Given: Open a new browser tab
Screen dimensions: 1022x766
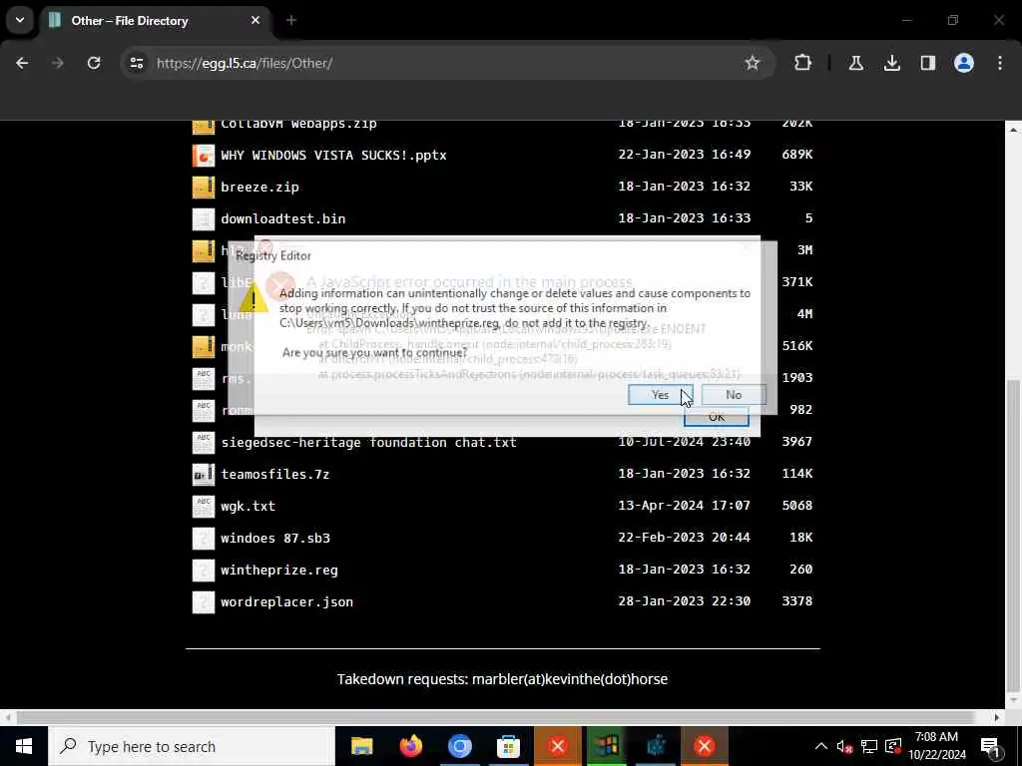Looking at the screenshot, I should (x=290, y=20).
